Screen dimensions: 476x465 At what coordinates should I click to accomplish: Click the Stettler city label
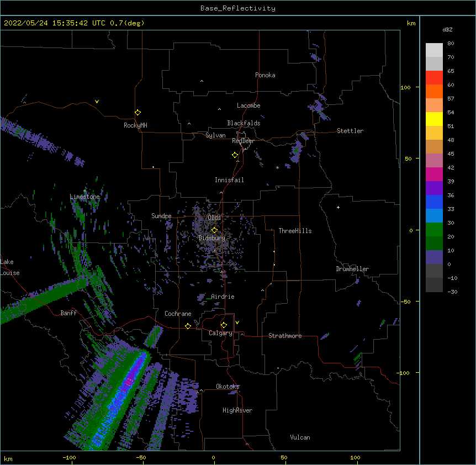350,131
